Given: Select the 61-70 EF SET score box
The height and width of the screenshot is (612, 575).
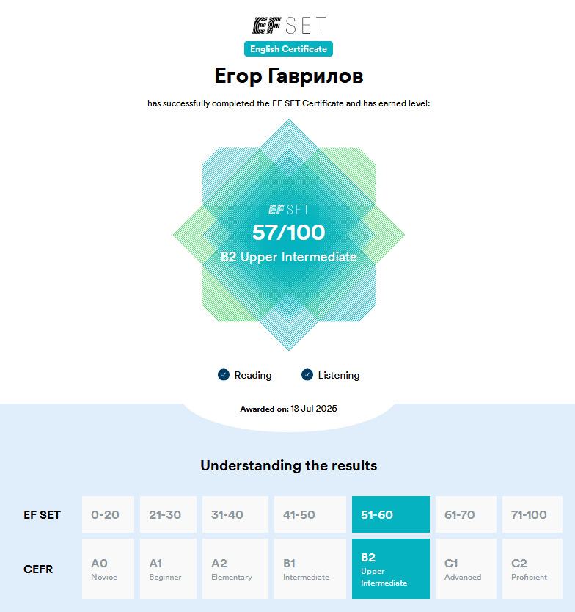Looking at the screenshot, I should pos(466,514).
